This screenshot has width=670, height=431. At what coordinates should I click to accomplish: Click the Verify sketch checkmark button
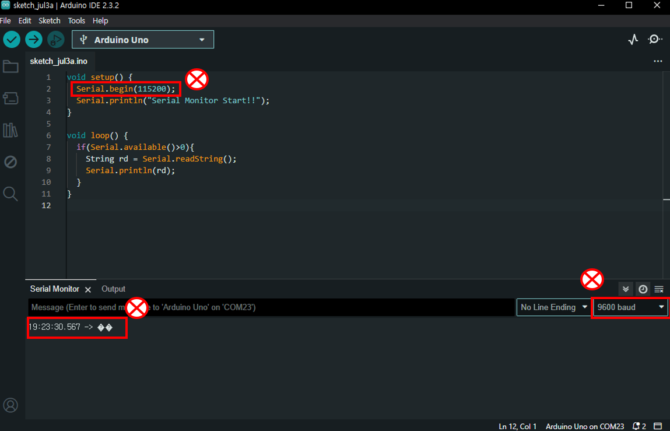12,40
